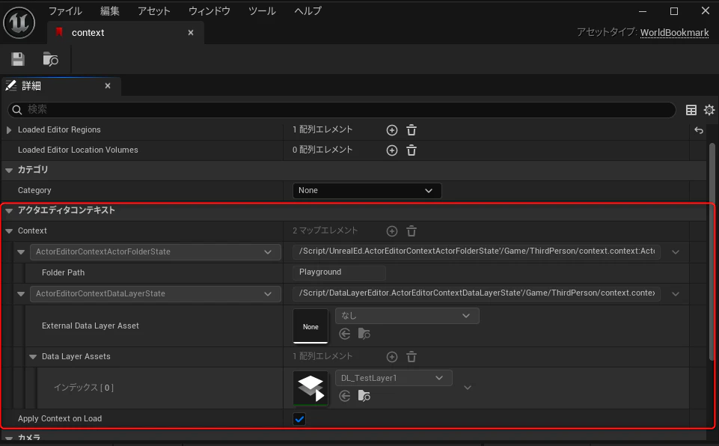Image resolution: width=719 pixels, height=446 pixels.
Task: Use selected asset for External Data Layer Asset
Action: [x=345, y=334]
